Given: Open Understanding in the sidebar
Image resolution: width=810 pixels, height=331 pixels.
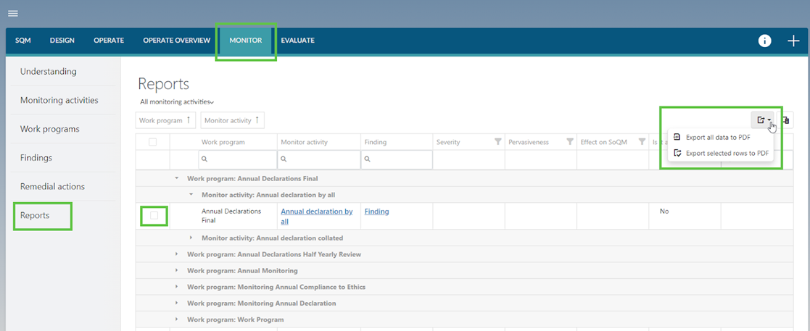Looking at the screenshot, I should tap(48, 71).
